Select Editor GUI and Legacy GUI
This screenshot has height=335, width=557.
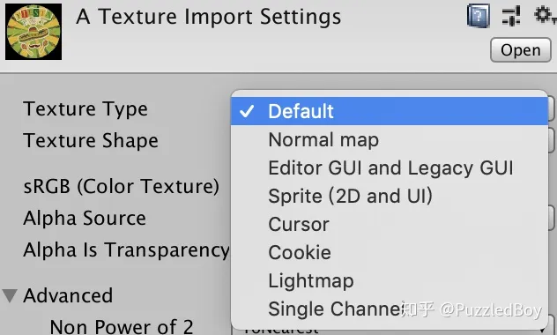pyautogui.click(x=390, y=167)
